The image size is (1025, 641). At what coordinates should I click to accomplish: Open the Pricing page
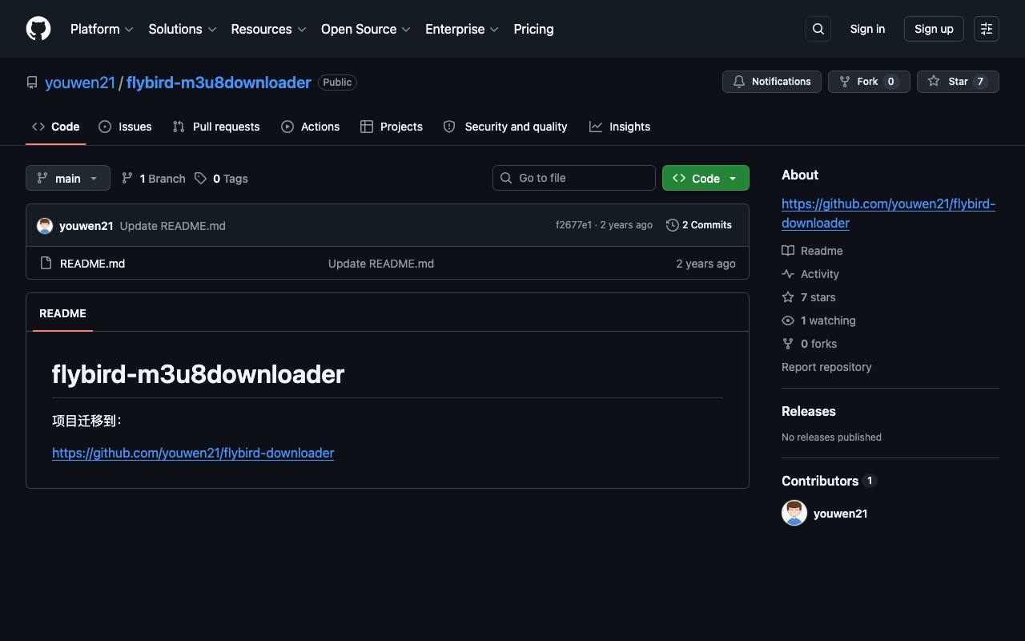(x=533, y=29)
